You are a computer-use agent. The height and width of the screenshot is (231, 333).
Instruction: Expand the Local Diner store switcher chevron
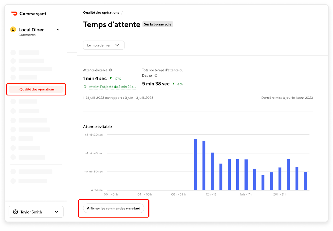(58, 30)
